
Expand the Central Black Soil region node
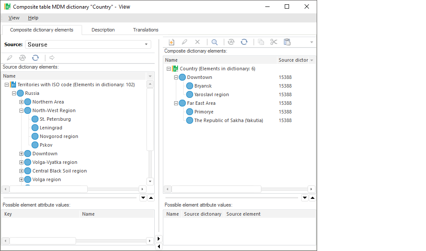pyautogui.click(x=22, y=171)
